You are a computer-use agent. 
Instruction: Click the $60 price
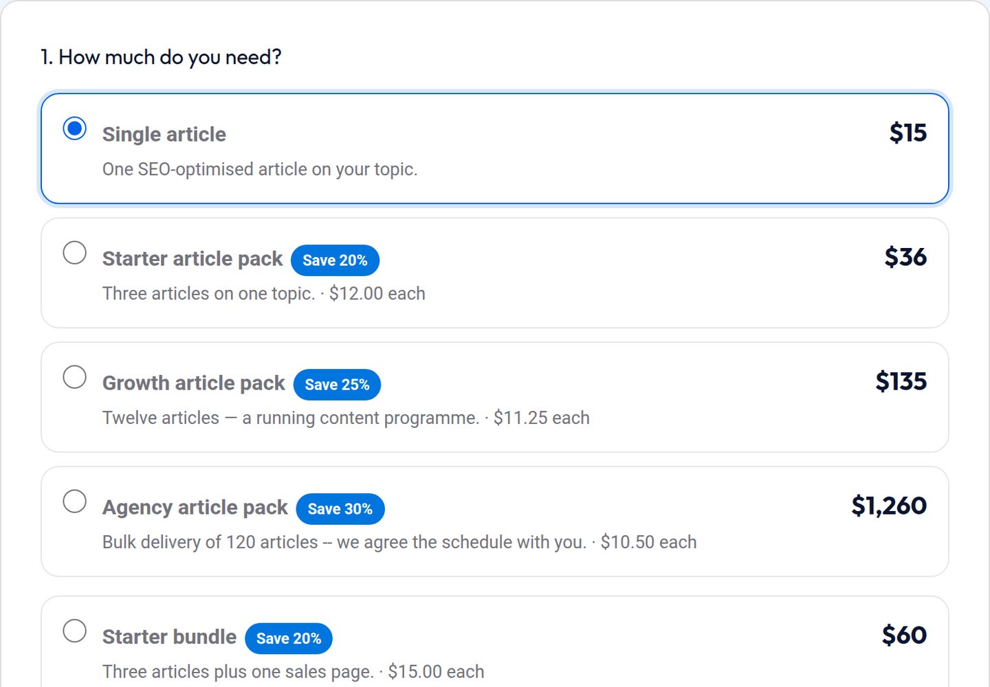pyautogui.click(x=904, y=635)
